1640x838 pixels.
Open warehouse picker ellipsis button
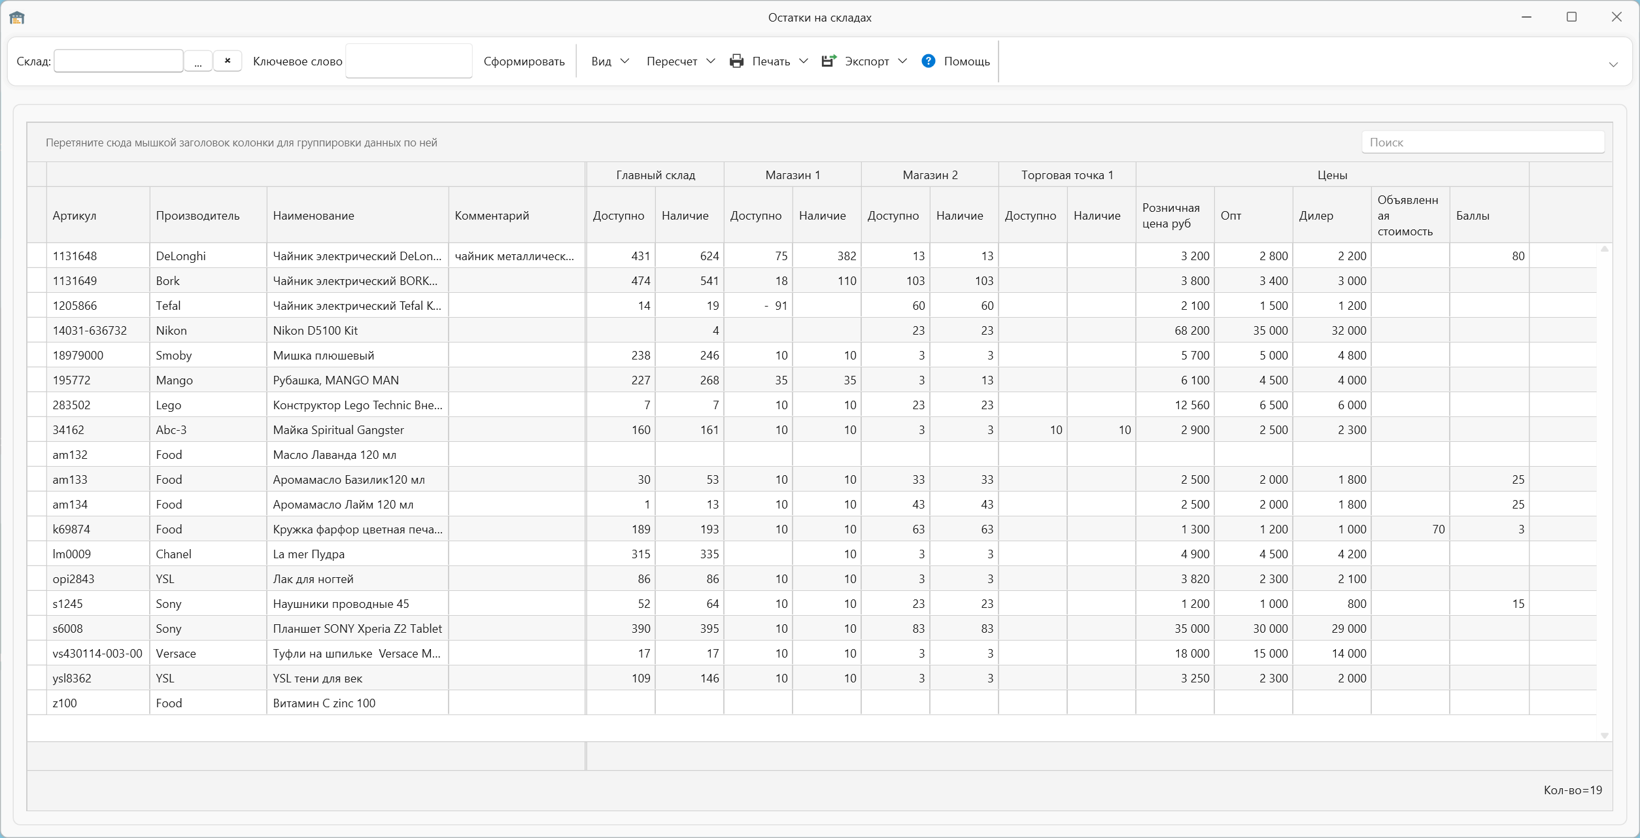[x=198, y=61]
